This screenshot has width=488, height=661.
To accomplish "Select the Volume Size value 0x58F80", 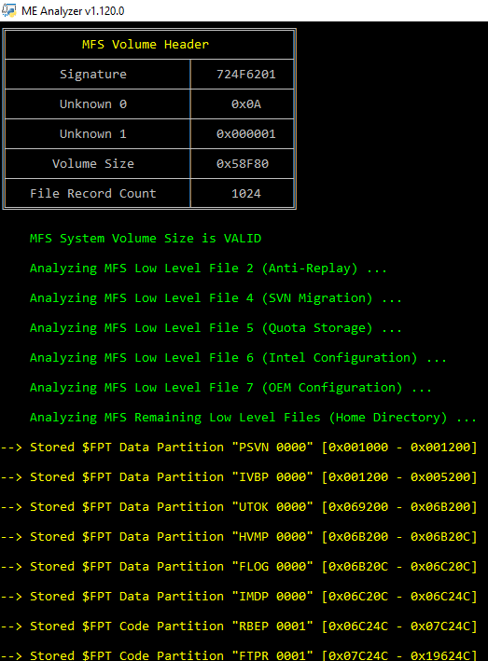I will click(x=243, y=163).
